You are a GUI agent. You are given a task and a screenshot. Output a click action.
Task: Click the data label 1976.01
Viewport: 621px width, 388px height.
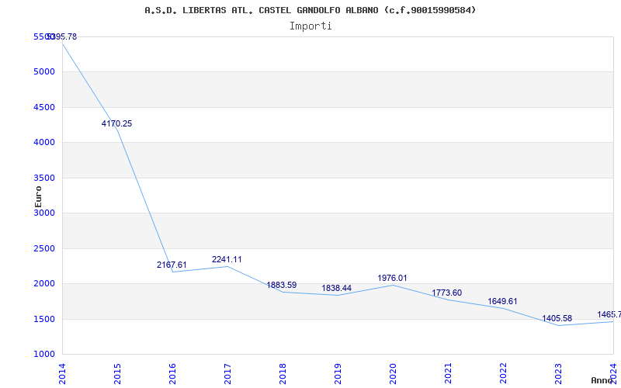click(392, 278)
